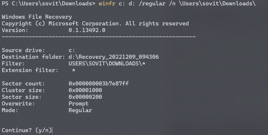The width and height of the screenshot is (268, 135).
Task: Click the Extension filter asterisk value
Action: coord(74,70)
